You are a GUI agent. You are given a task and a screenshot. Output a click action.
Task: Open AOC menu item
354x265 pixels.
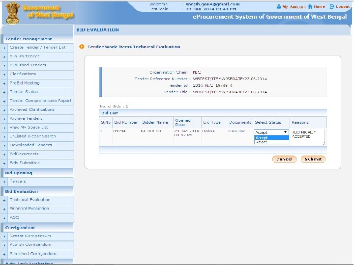pos(14,217)
